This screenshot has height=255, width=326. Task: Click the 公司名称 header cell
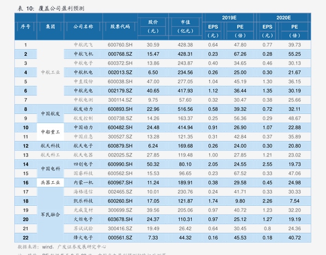click(83, 27)
